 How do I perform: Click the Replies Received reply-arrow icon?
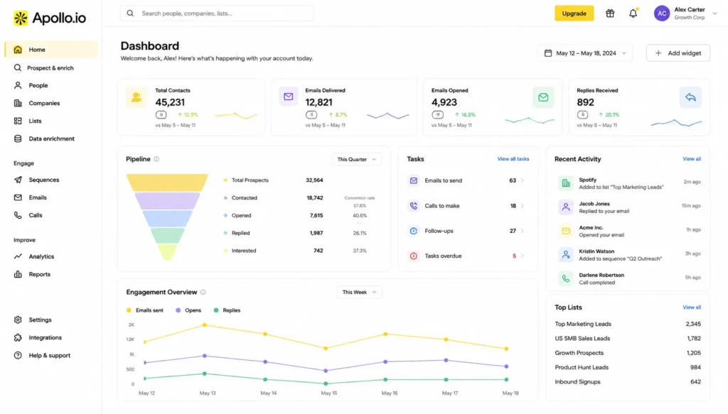pyautogui.click(x=690, y=97)
